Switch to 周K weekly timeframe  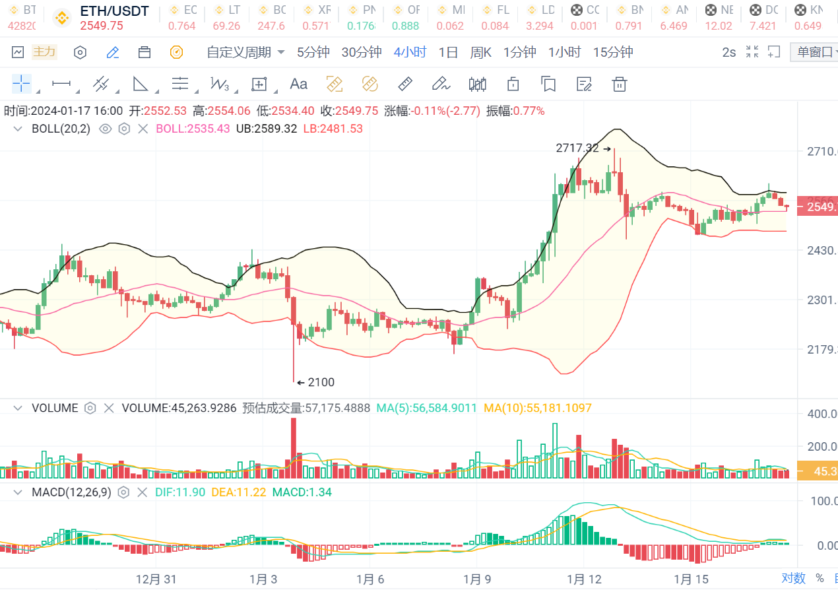(480, 52)
